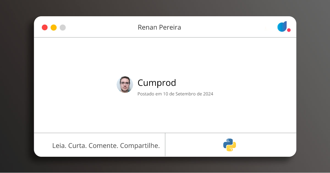
Task: Click the Python logo icon
Action: point(230,145)
